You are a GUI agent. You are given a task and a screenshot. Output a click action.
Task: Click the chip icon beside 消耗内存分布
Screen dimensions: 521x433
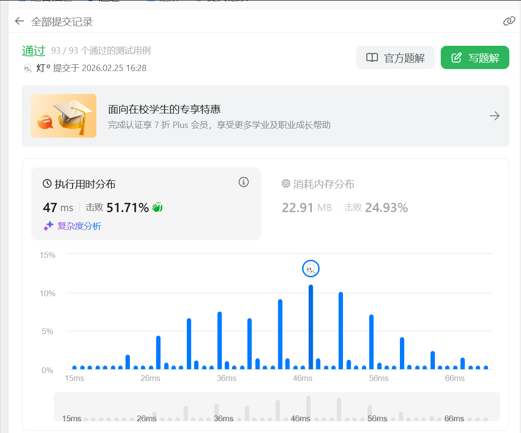(286, 184)
